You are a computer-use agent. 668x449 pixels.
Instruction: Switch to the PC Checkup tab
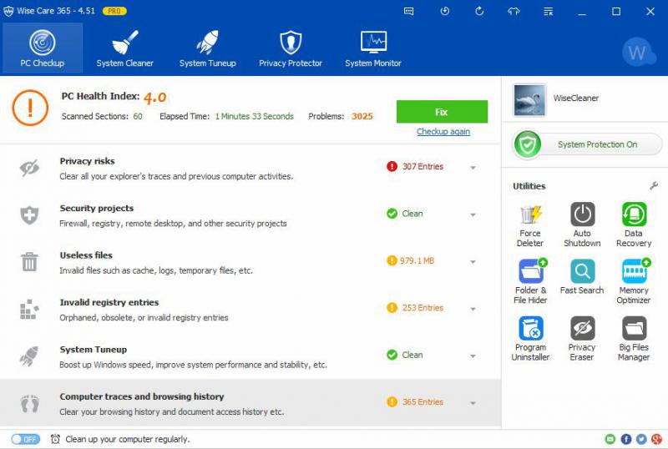(x=43, y=48)
